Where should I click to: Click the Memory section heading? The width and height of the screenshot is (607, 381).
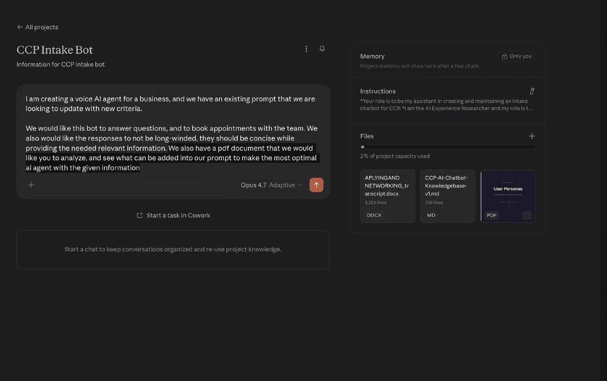tap(372, 56)
